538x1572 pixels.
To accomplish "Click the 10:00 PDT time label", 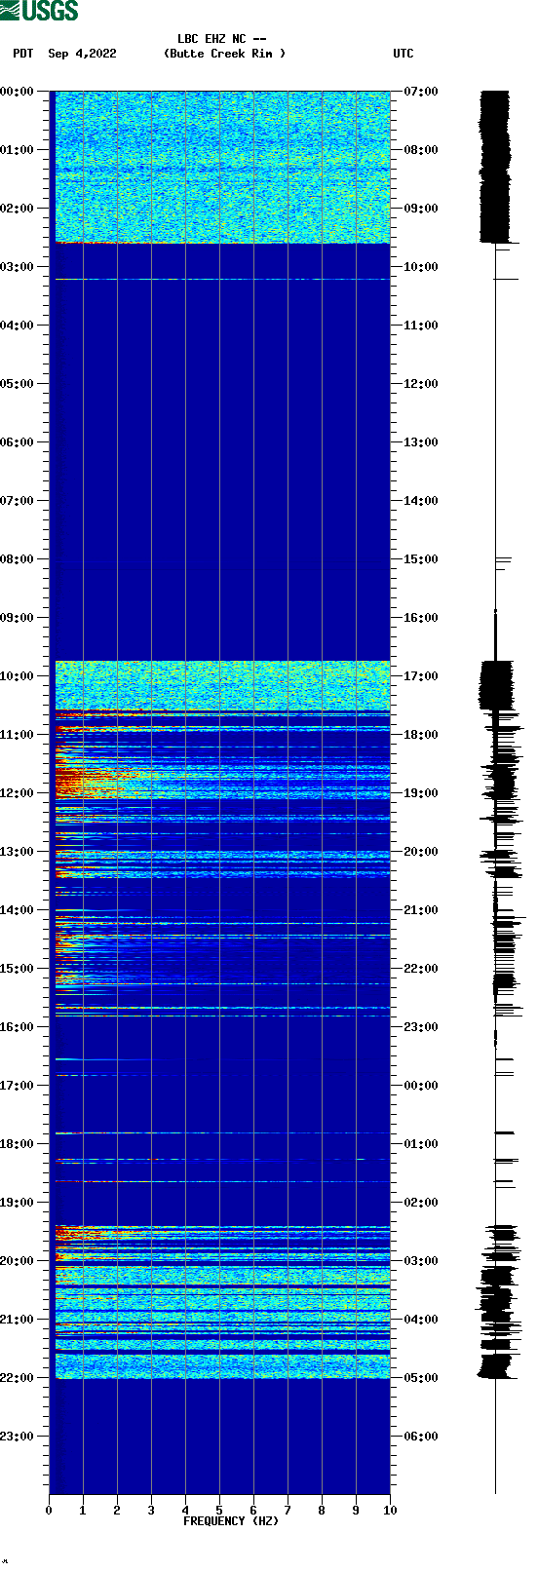I will (18, 676).
